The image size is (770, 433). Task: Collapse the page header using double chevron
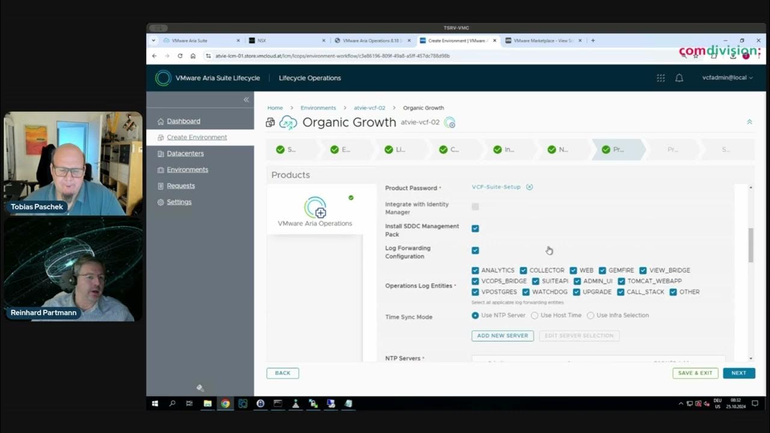pos(750,122)
